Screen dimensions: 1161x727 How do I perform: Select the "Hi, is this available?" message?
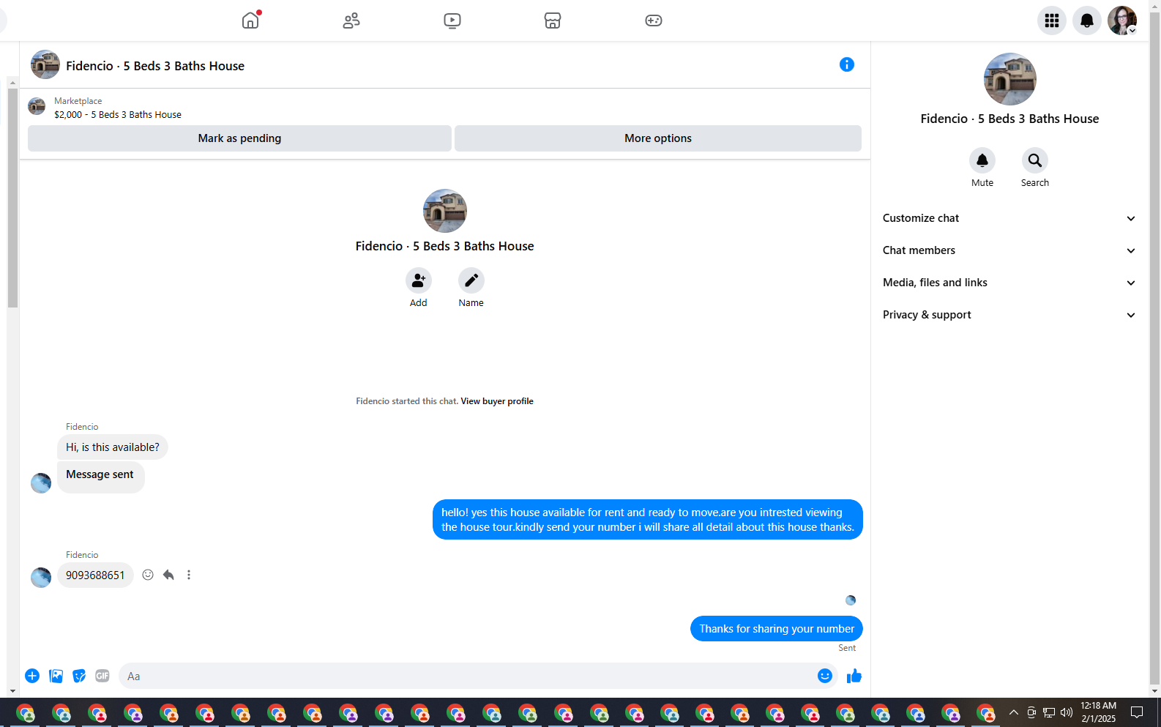pos(113,447)
